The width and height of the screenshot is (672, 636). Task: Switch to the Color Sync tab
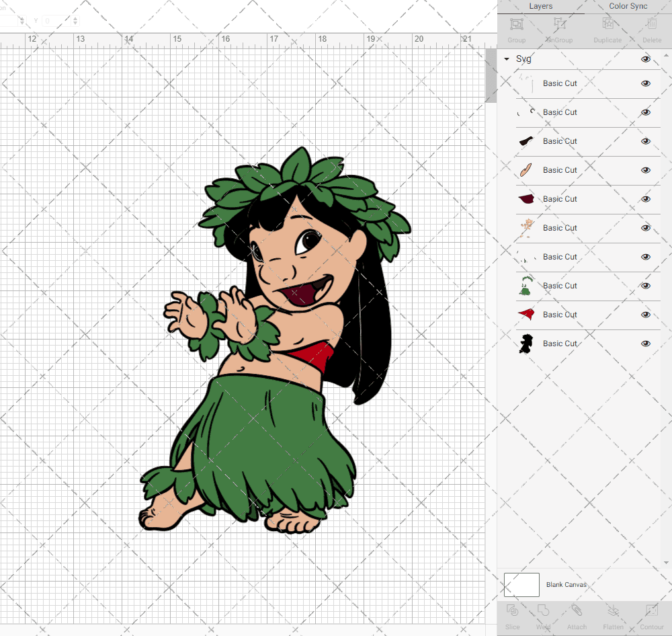pyautogui.click(x=628, y=6)
